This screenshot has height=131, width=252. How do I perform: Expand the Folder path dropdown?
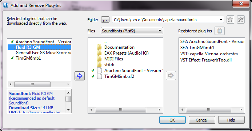[x=221, y=20]
